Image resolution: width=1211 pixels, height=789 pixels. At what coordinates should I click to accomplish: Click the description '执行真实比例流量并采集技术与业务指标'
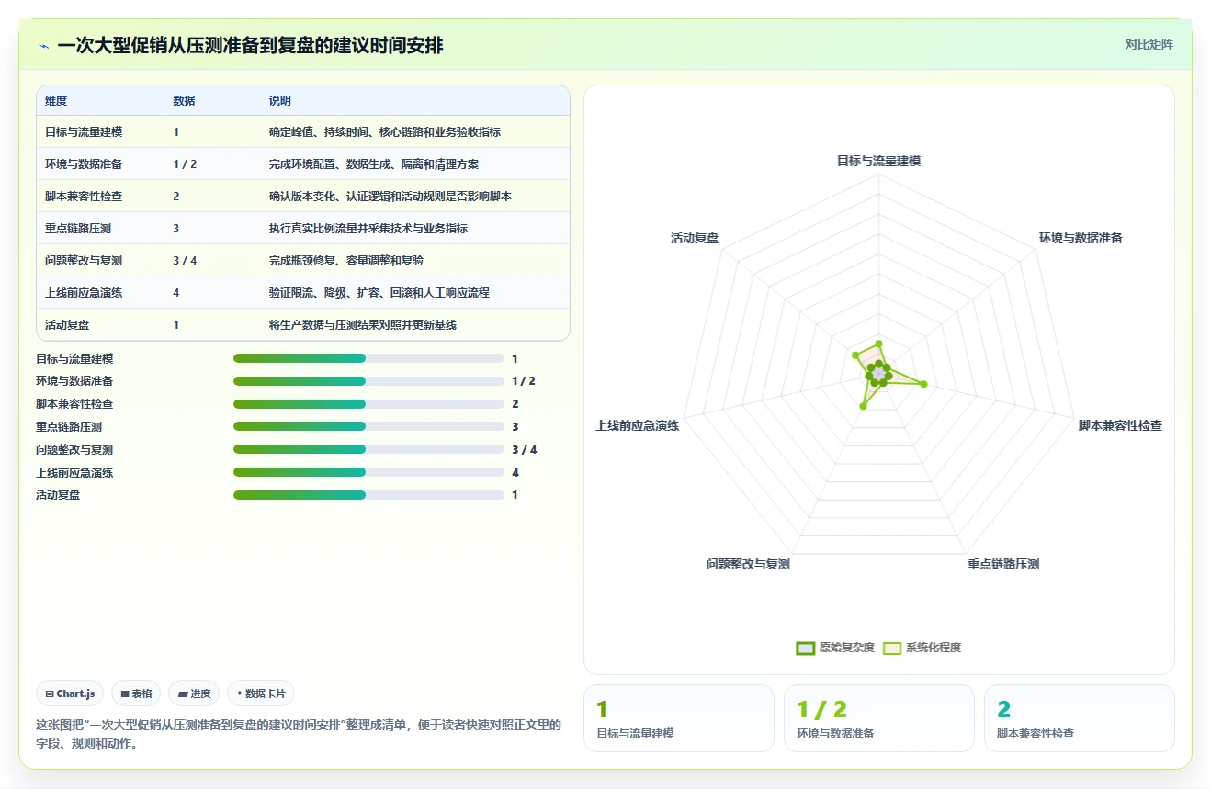pos(368,229)
